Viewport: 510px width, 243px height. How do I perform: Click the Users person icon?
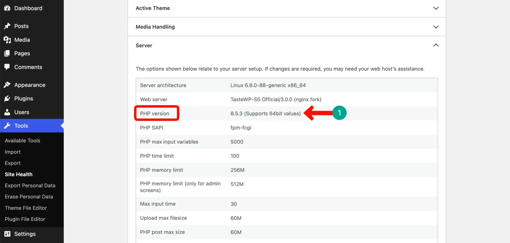[x=7, y=112]
